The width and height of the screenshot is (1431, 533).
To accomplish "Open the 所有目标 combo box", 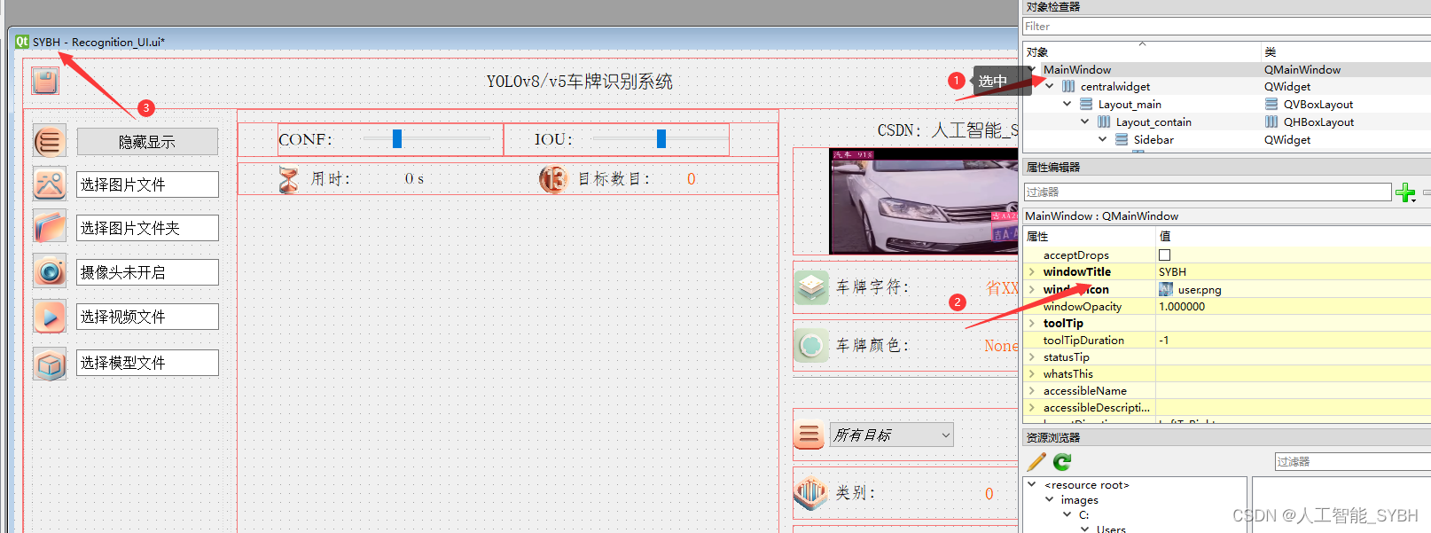I will [x=891, y=435].
